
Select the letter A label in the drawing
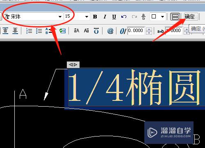point(23,94)
